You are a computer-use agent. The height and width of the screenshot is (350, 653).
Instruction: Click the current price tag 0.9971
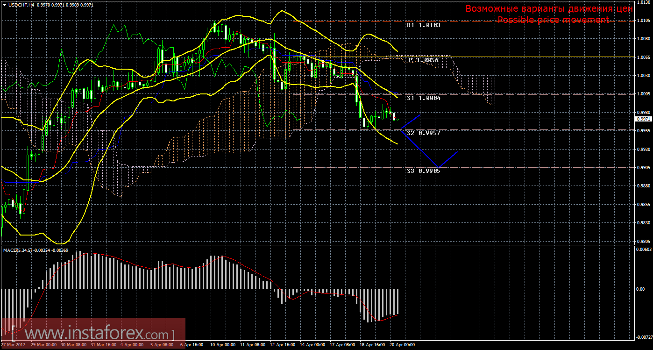click(642, 119)
